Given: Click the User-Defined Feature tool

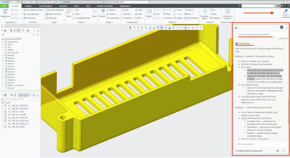Looking at the screenshot, I should coord(33,10).
